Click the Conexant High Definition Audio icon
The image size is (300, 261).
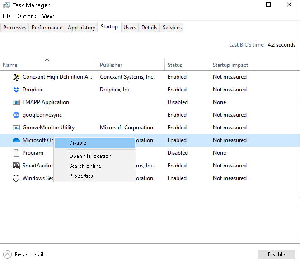pyautogui.click(x=16, y=77)
